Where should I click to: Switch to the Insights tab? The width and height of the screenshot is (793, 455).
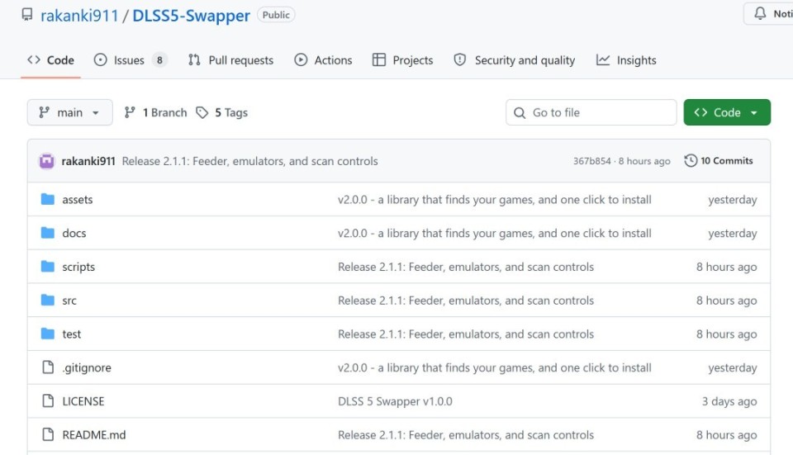(x=626, y=60)
